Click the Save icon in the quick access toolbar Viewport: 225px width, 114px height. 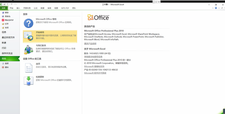[4, 4]
